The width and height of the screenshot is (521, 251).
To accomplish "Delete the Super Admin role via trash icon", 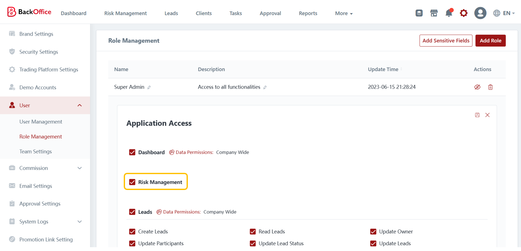I will pos(490,87).
